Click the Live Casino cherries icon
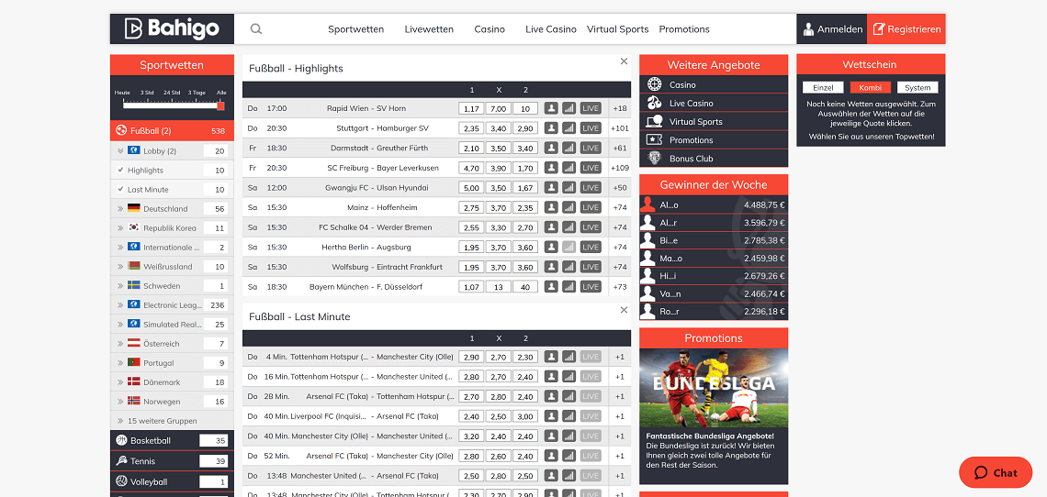 pyautogui.click(x=654, y=103)
